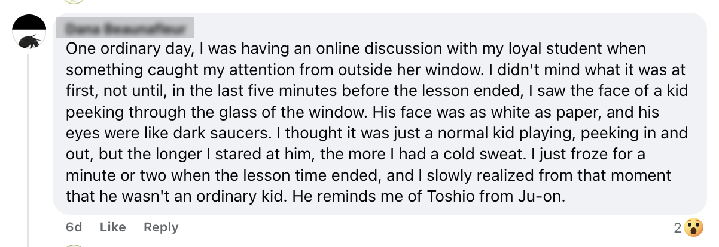Open the blurred commenter name link
Screen dimensions: 719x247
click(x=130, y=29)
